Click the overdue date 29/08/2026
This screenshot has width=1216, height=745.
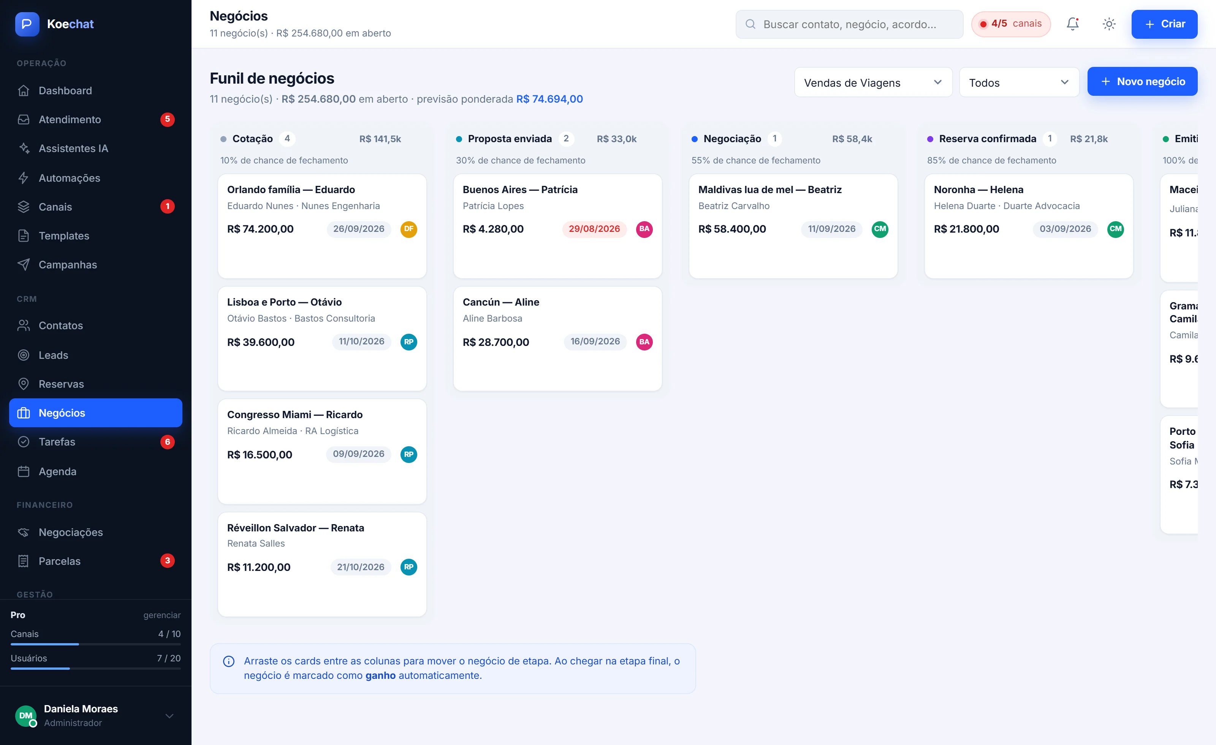pos(594,229)
